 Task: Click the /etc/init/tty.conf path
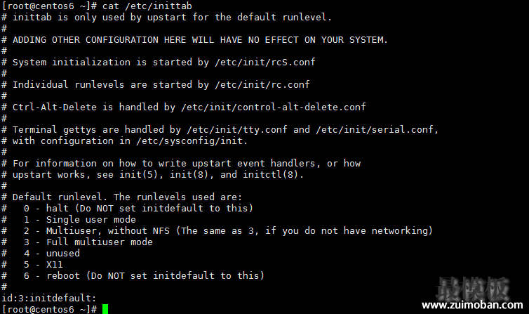pyautogui.click(x=237, y=130)
